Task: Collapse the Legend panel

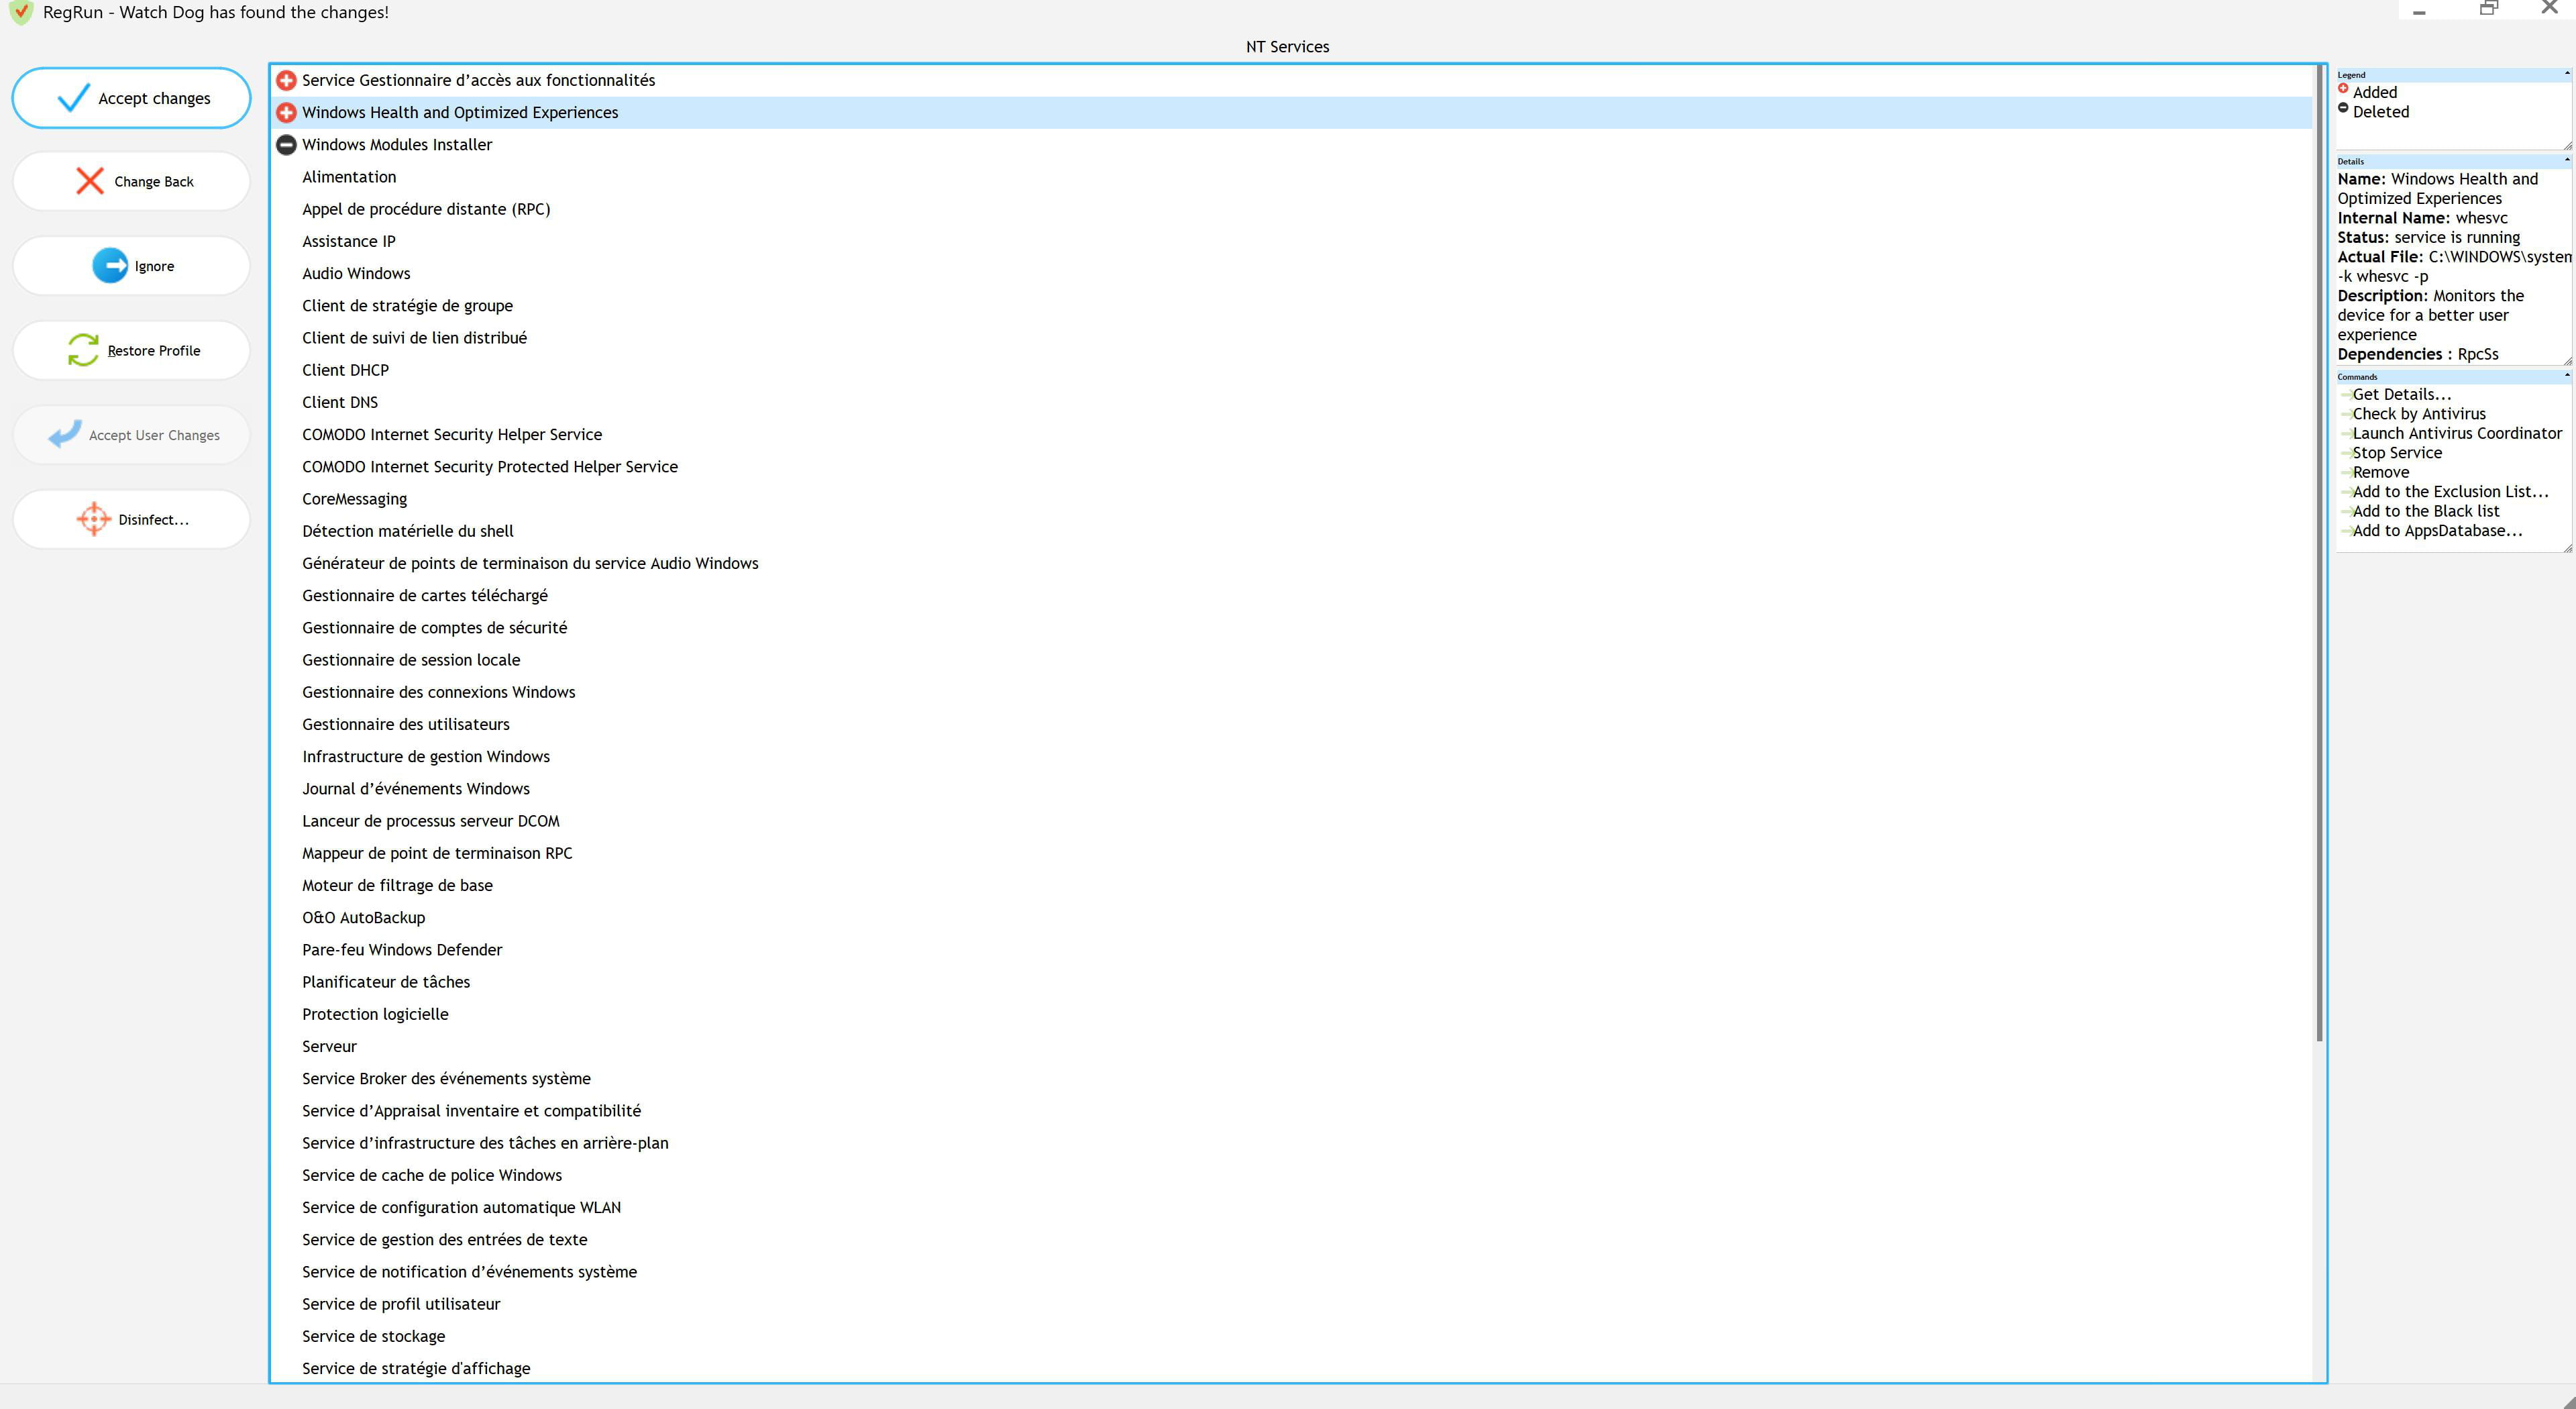Action: [x=2566, y=74]
